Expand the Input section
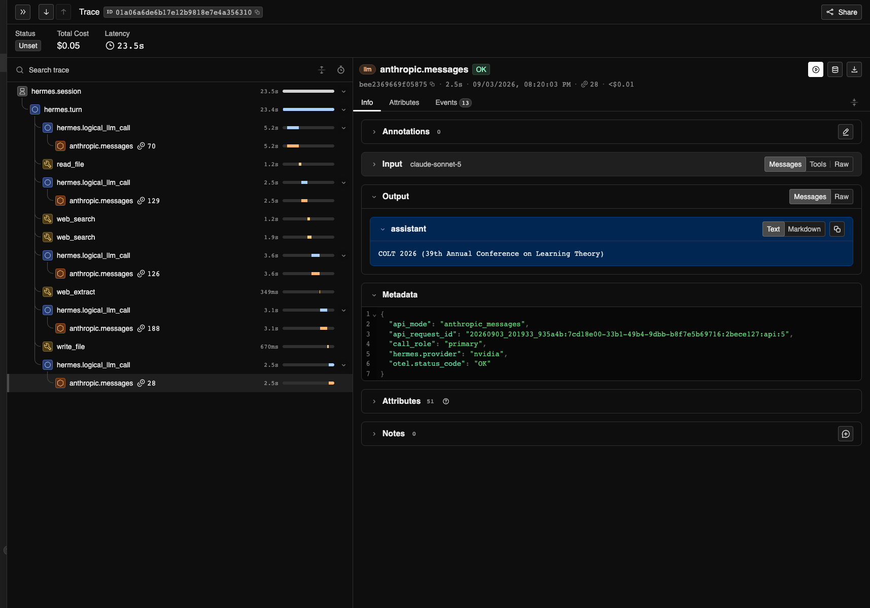 point(374,164)
